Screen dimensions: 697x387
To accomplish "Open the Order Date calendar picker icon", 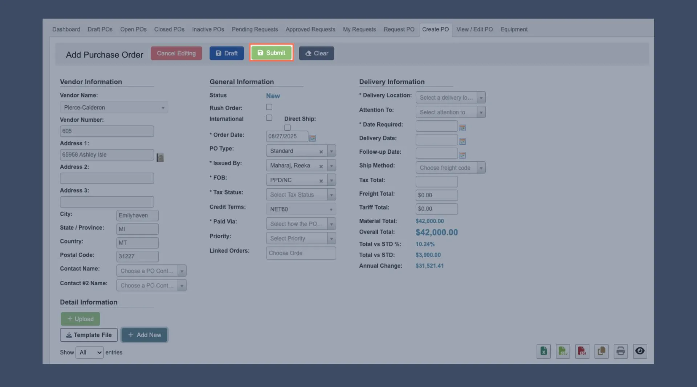I will pos(313,138).
